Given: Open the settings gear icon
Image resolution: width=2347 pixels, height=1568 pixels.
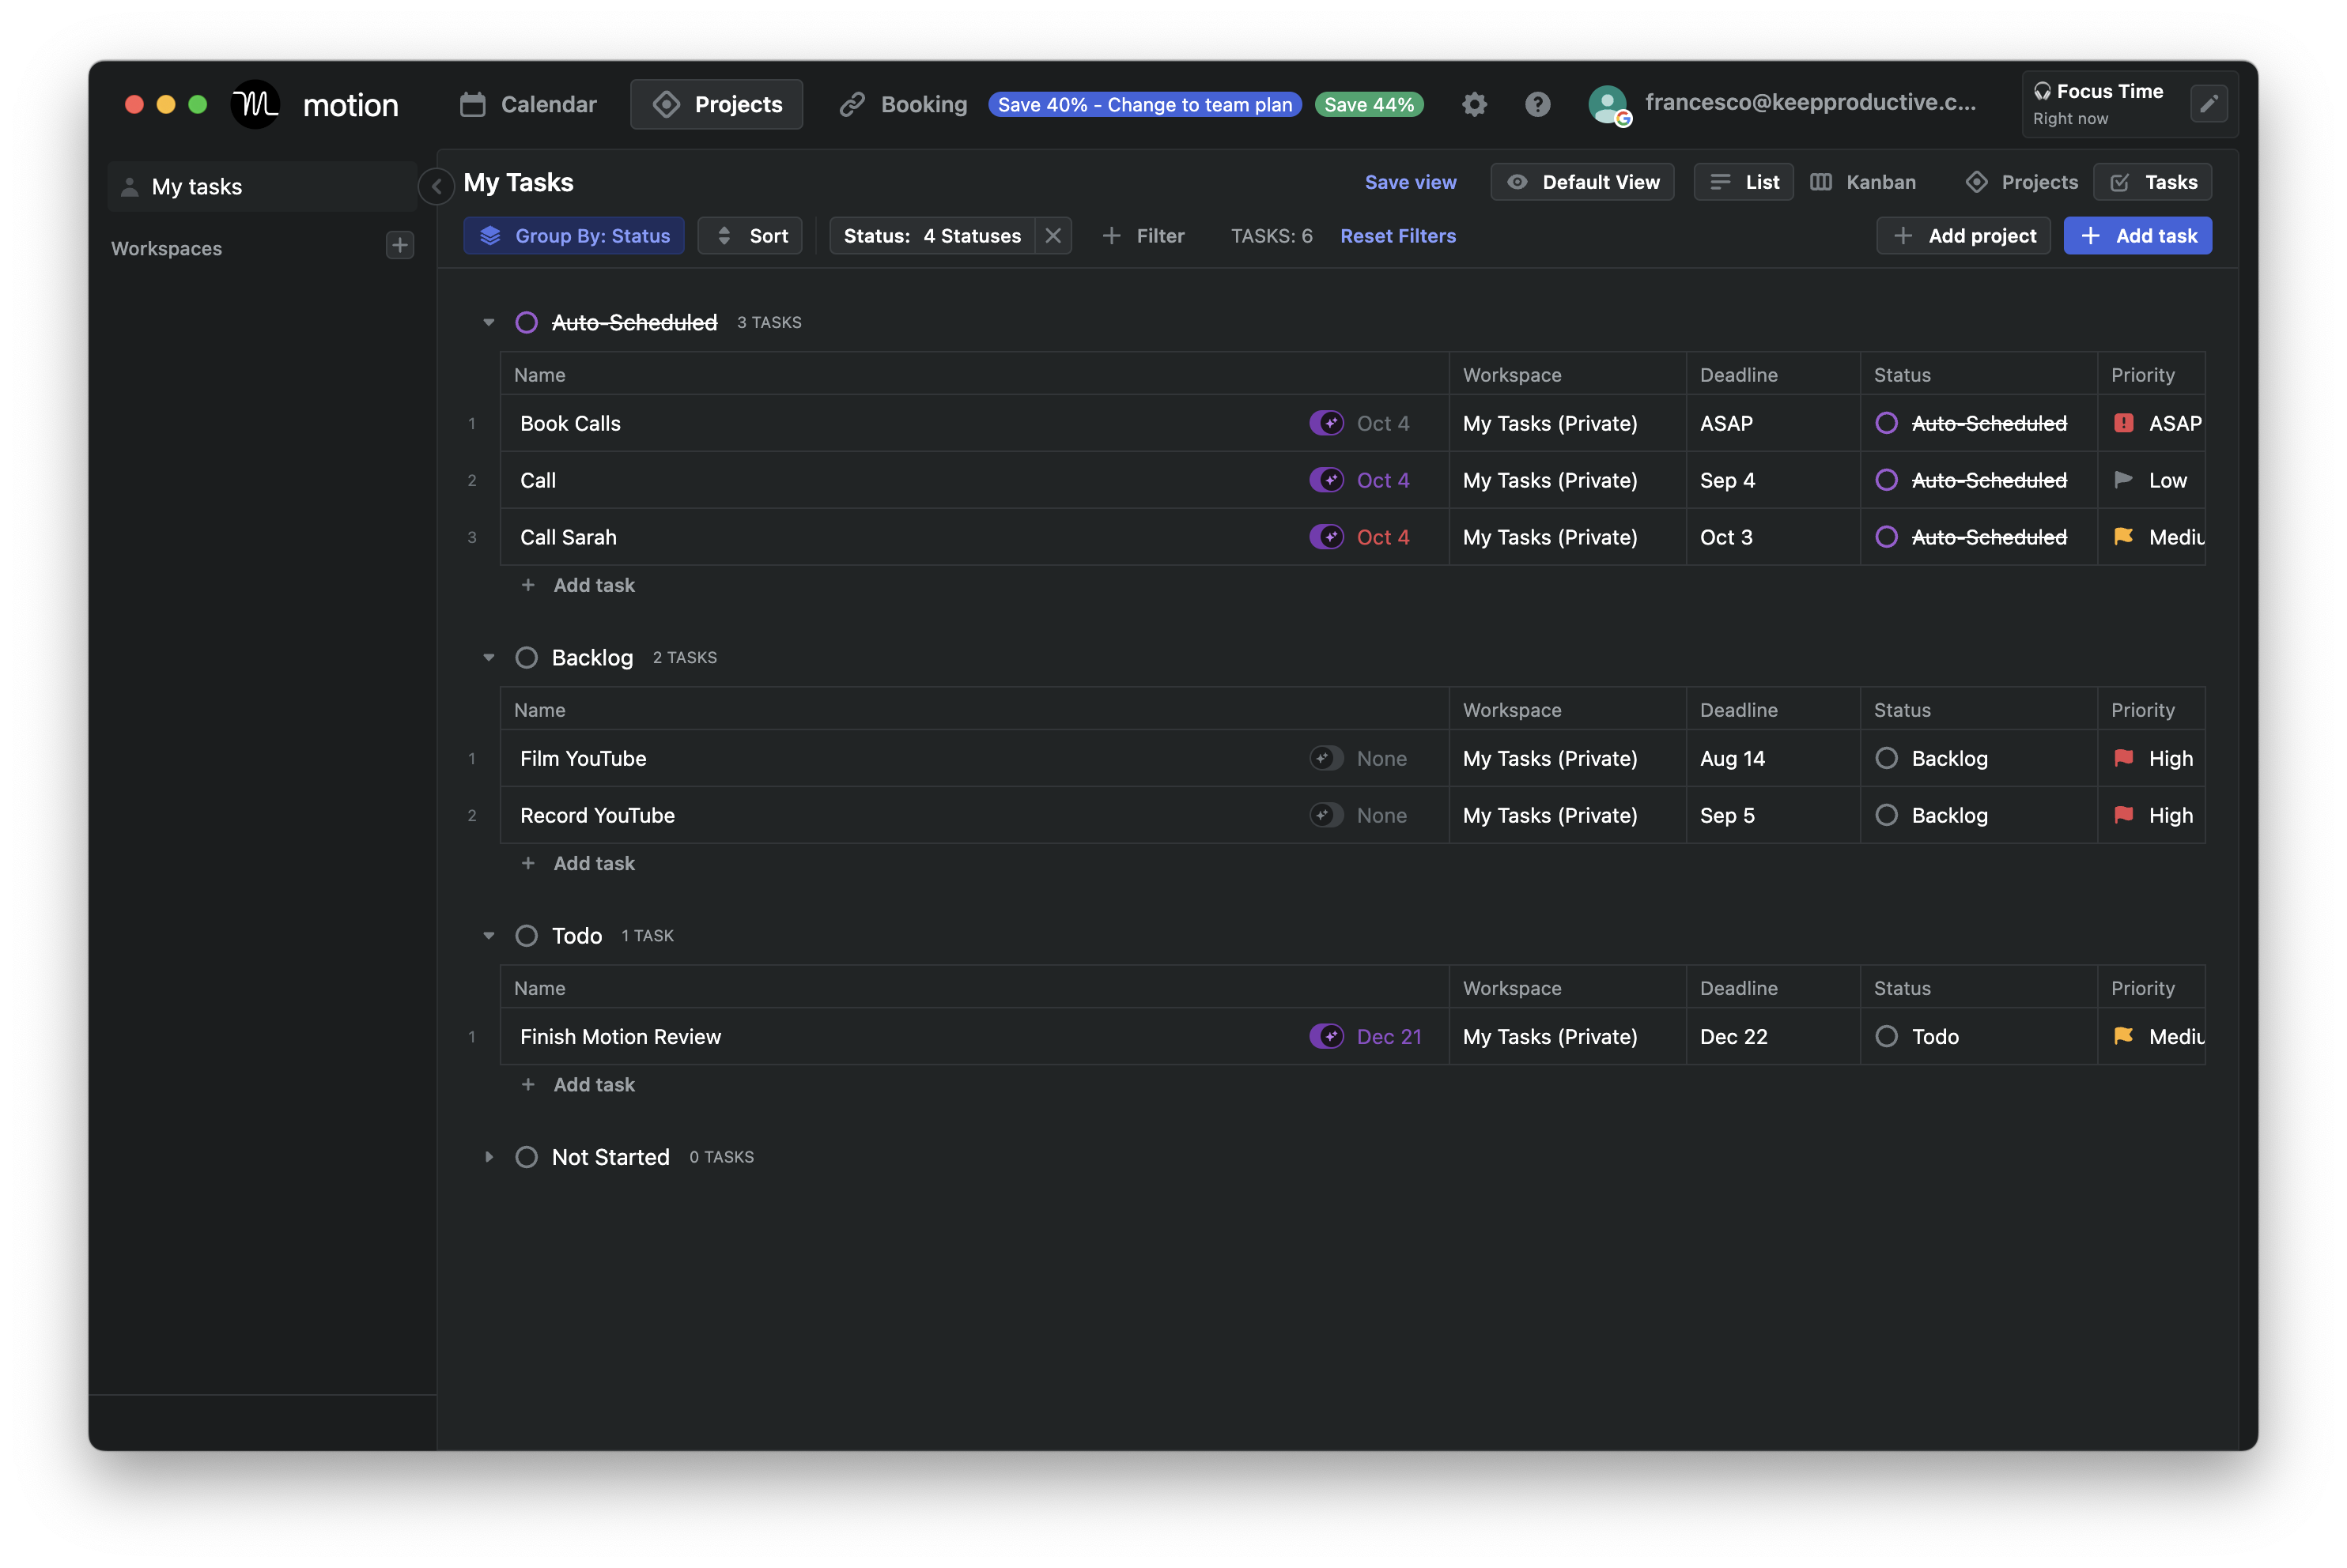Looking at the screenshot, I should pos(1474,104).
